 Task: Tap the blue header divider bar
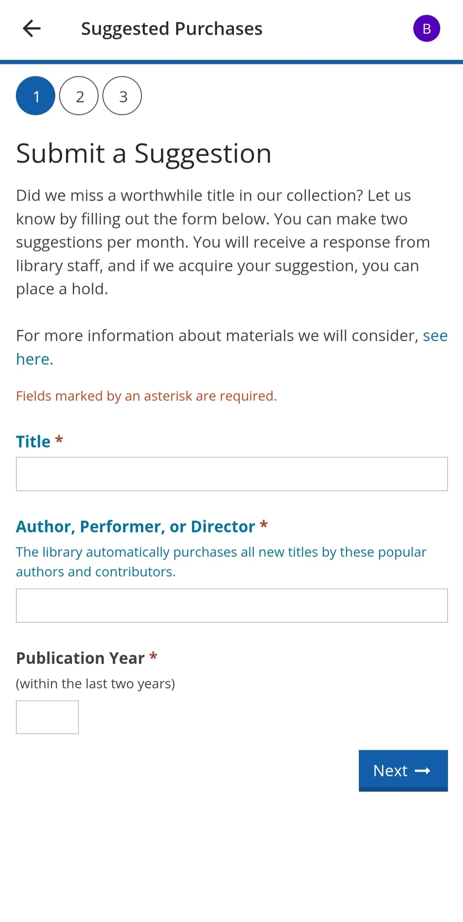(231, 62)
